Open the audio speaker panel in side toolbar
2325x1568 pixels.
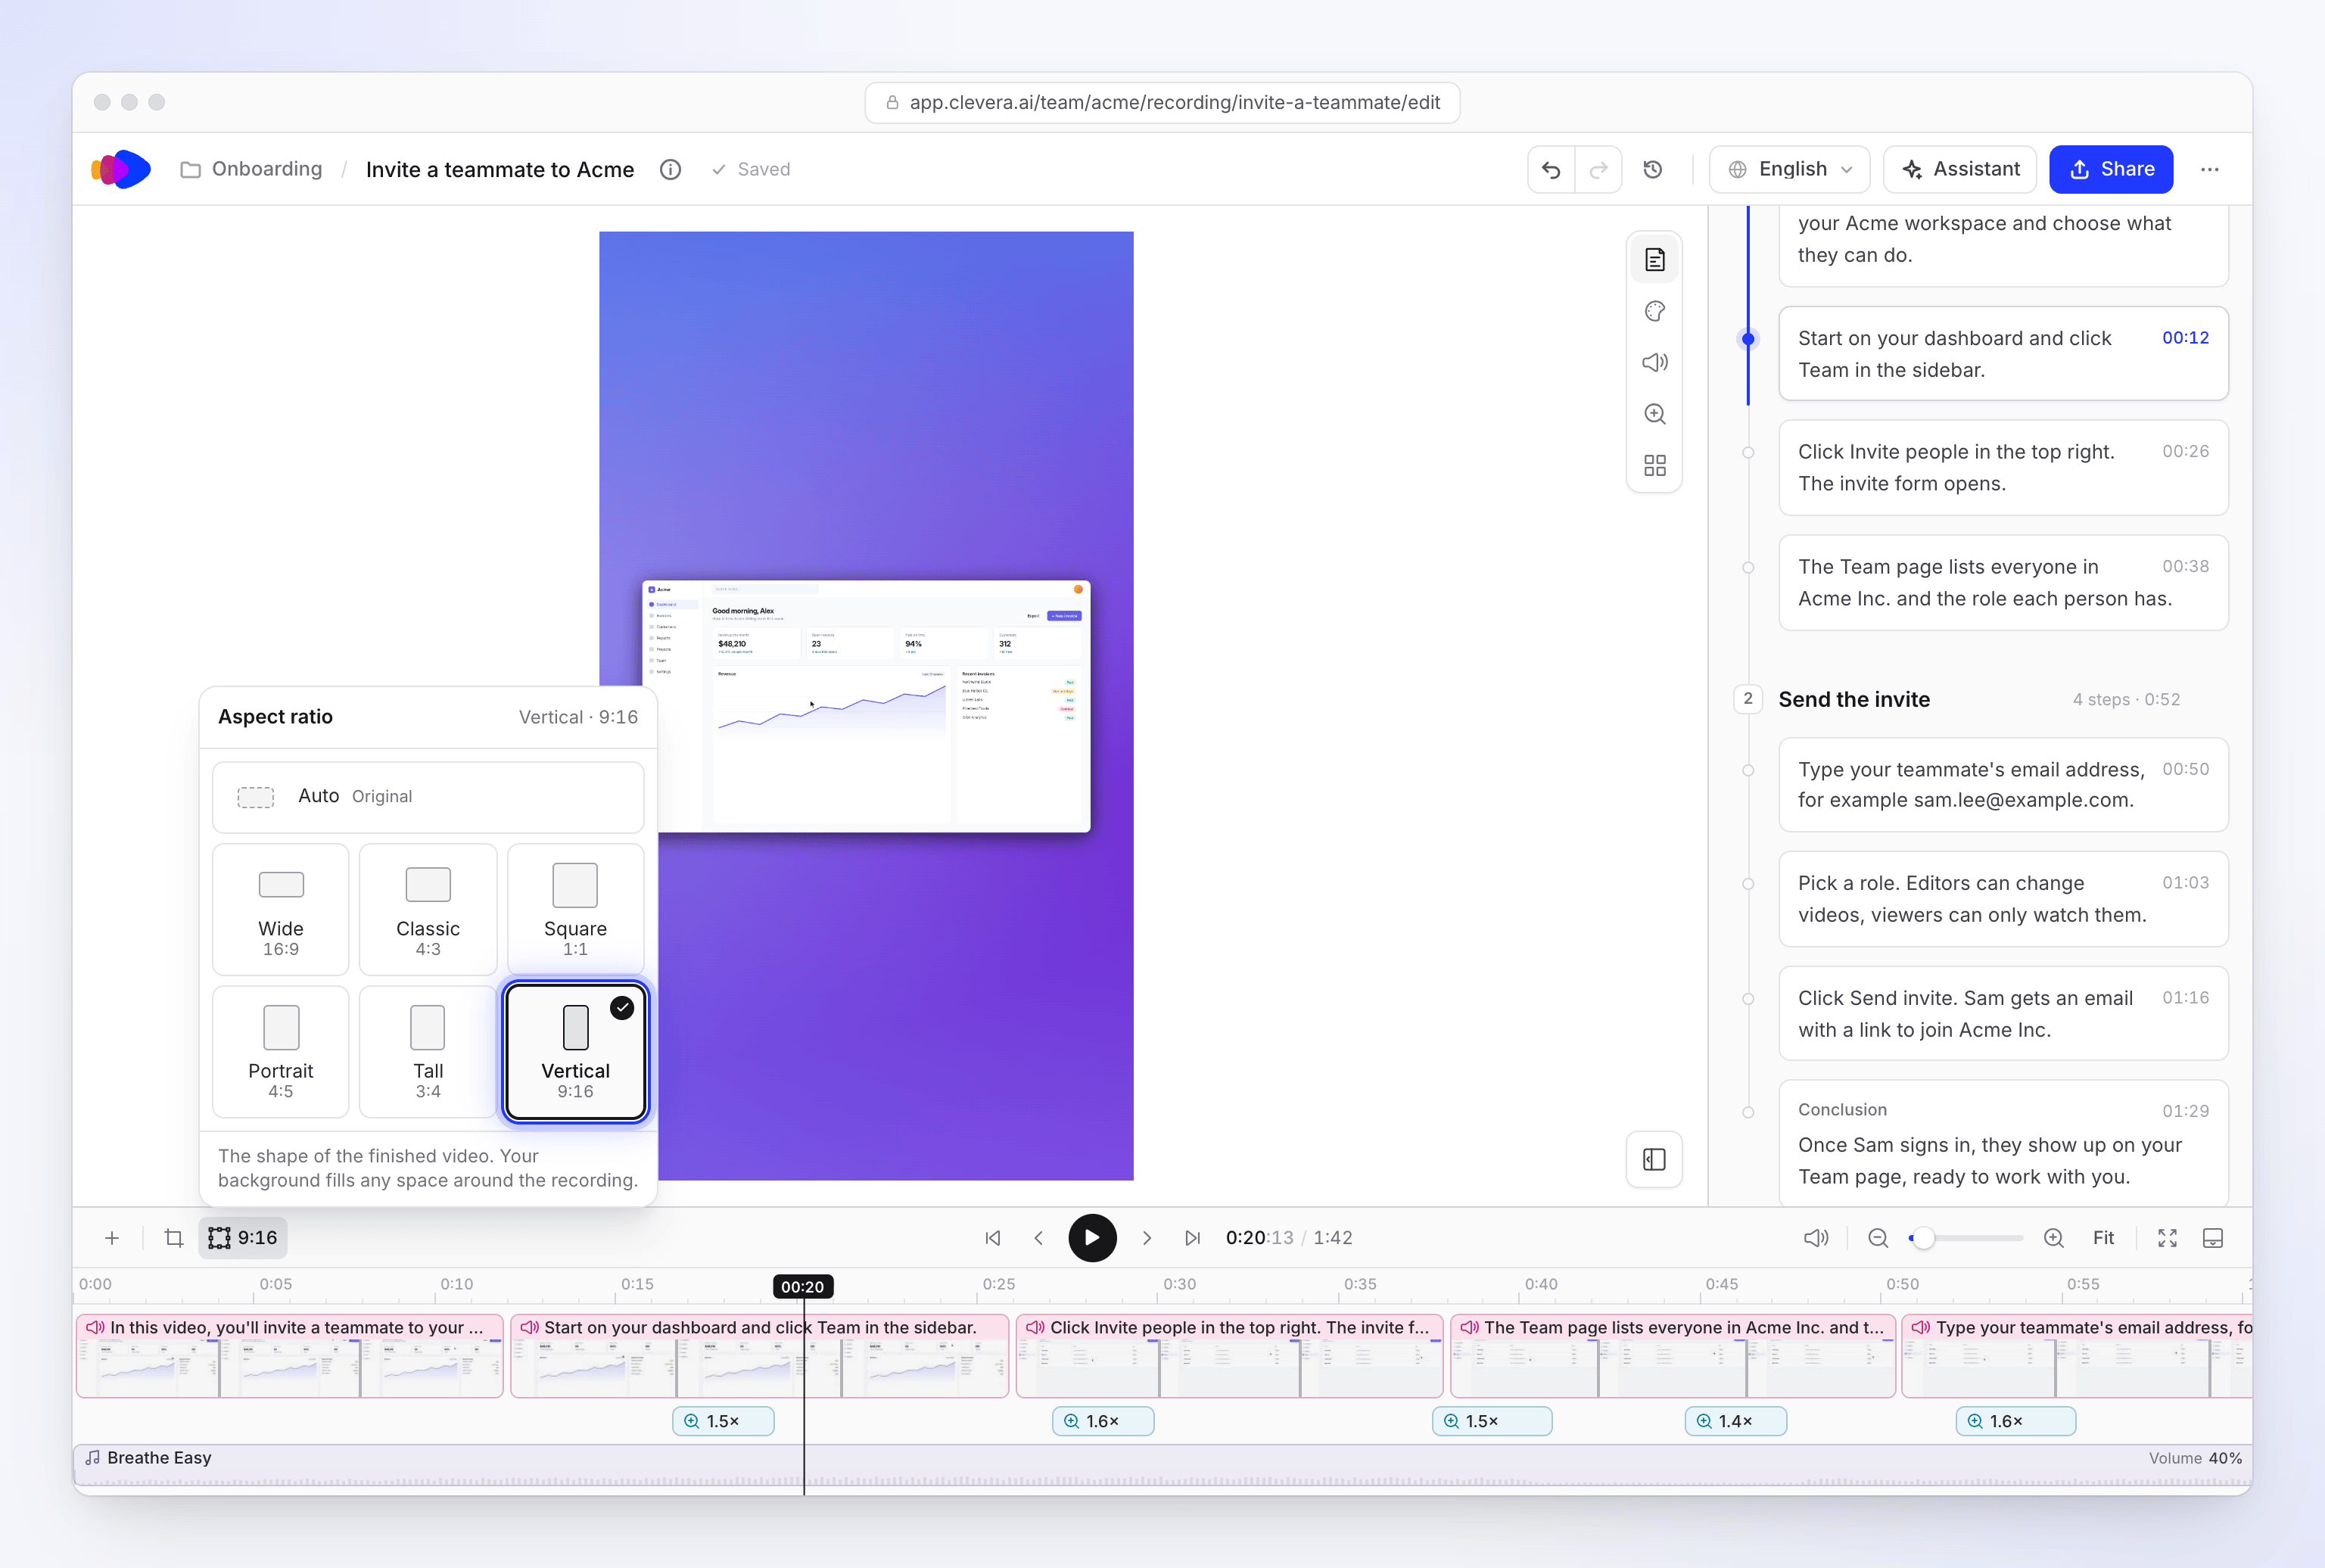point(1654,362)
